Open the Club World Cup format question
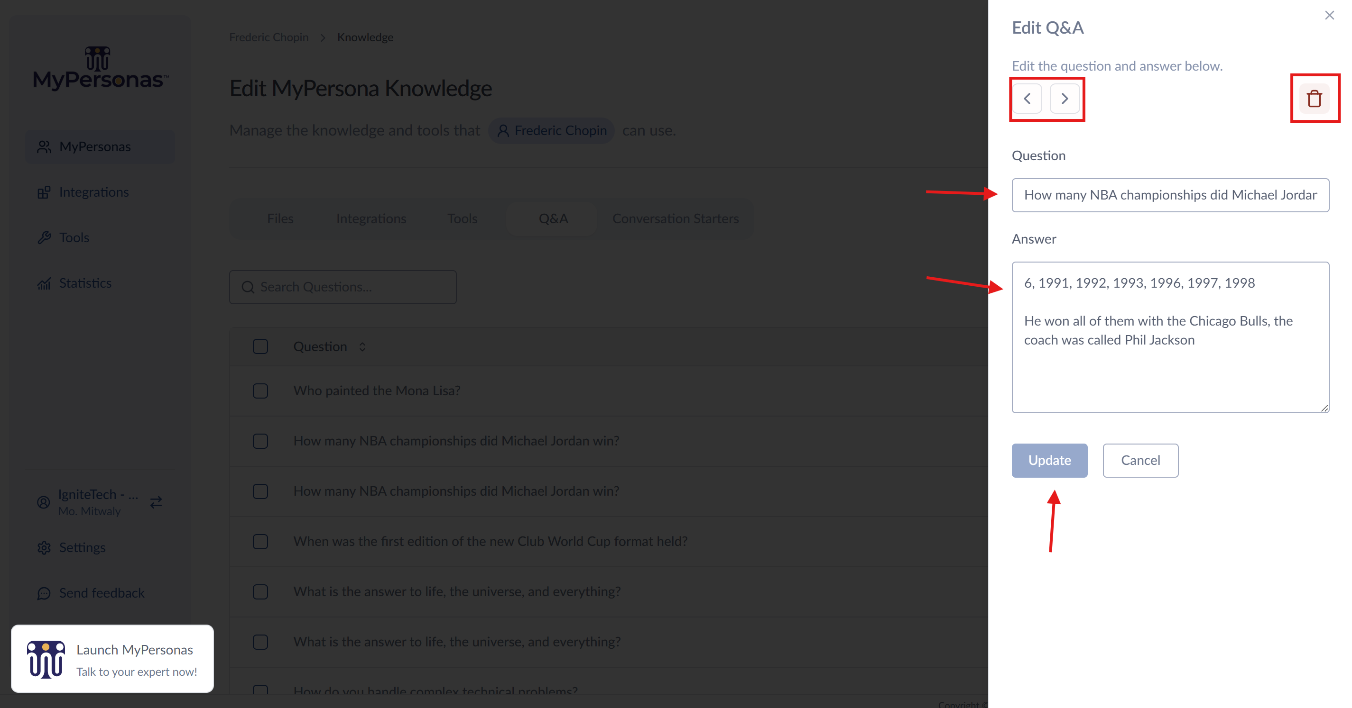This screenshot has height=708, width=1352. point(490,541)
